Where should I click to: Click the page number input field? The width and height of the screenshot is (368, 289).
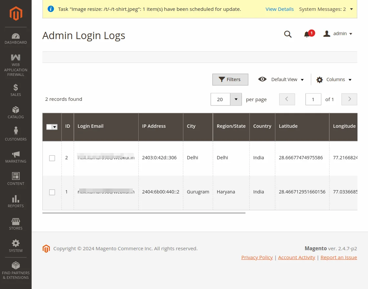313,99
